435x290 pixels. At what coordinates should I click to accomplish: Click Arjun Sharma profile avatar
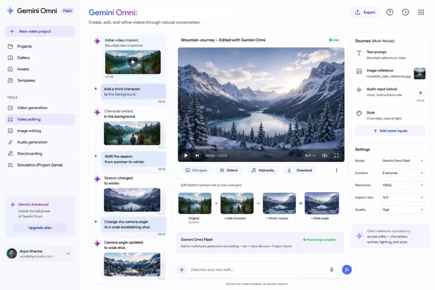tap(11, 253)
